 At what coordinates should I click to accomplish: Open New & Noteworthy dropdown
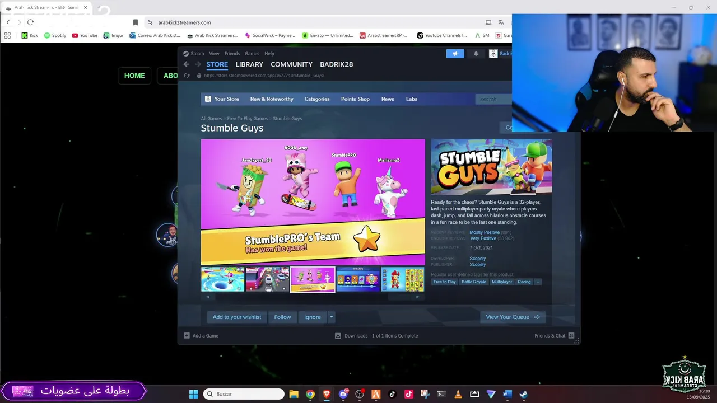[272, 99]
